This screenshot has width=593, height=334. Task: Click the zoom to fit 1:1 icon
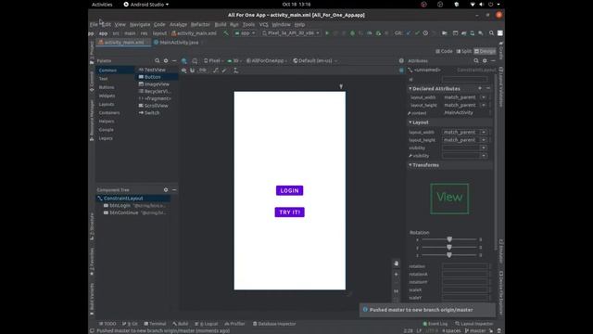click(396, 290)
